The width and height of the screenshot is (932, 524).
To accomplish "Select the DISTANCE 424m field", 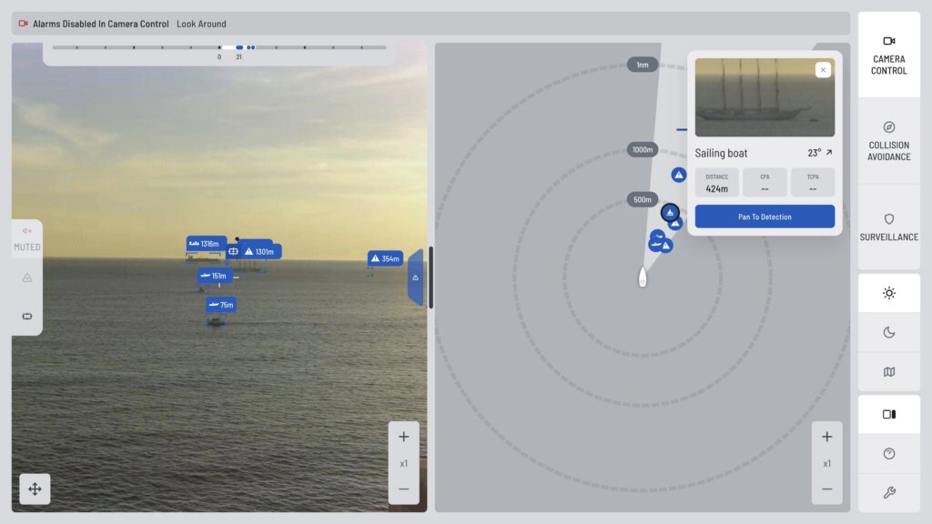I will coord(717,182).
